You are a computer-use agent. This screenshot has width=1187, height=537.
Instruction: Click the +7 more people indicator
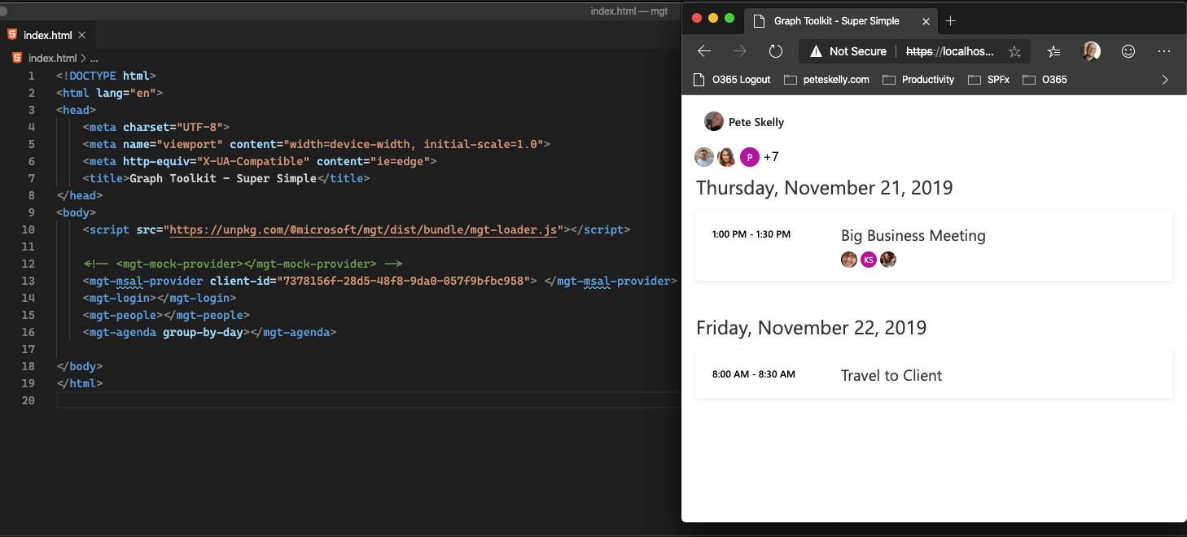point(771,157)
